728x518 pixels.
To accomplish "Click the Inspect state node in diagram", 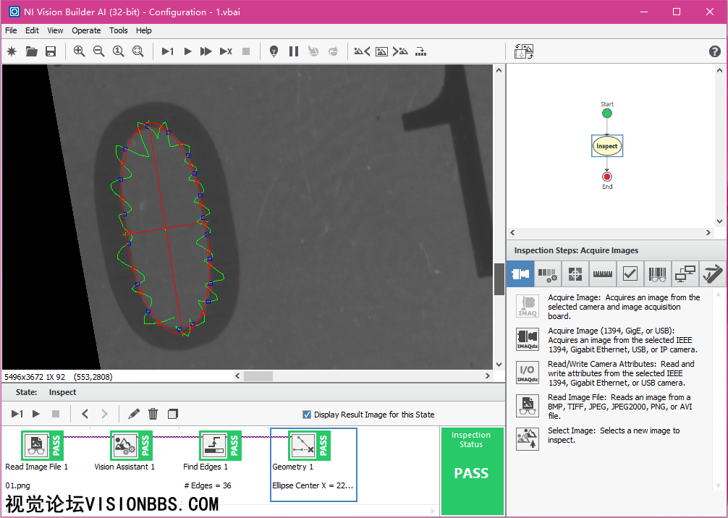I will [606, 146].
